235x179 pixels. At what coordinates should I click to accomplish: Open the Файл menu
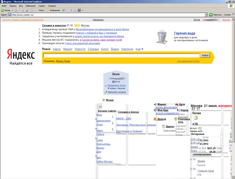4,6
